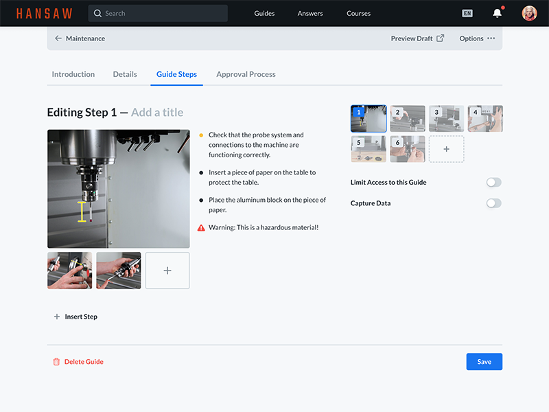Toggle the EN language badge

coord(467,13)
